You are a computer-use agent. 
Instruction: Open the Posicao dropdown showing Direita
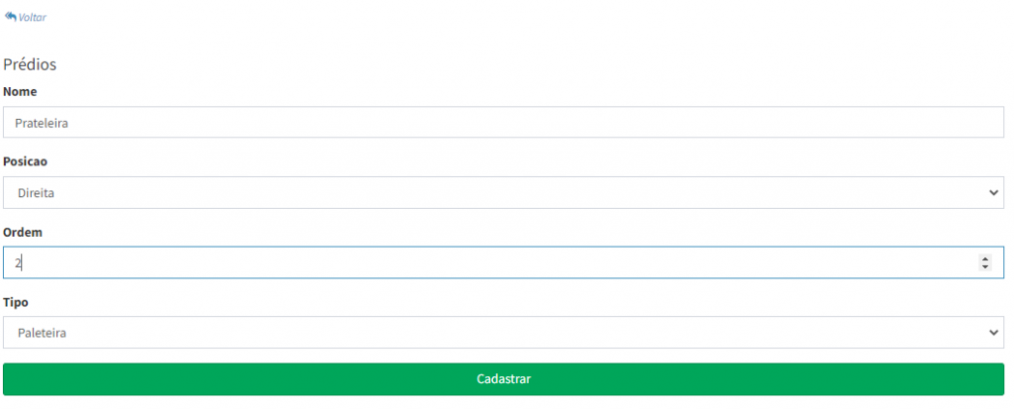point(503,193)
